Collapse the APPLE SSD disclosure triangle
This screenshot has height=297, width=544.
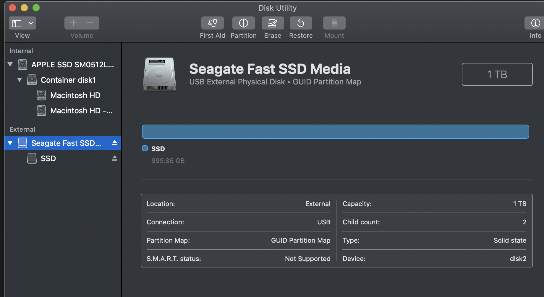tap(10, 64)
